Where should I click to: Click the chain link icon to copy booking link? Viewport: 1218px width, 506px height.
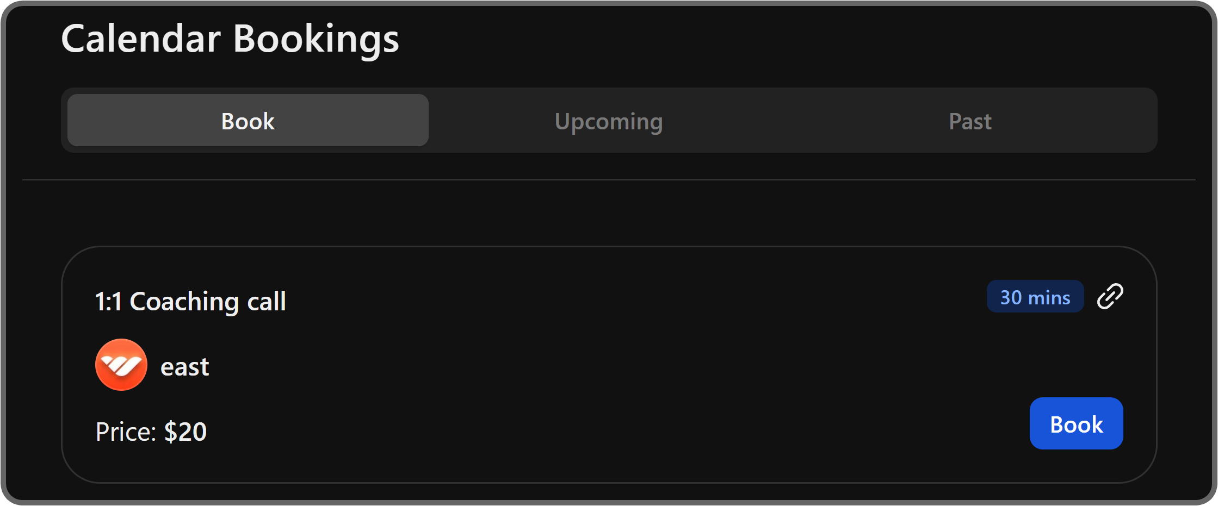[x=1110, y=296]
